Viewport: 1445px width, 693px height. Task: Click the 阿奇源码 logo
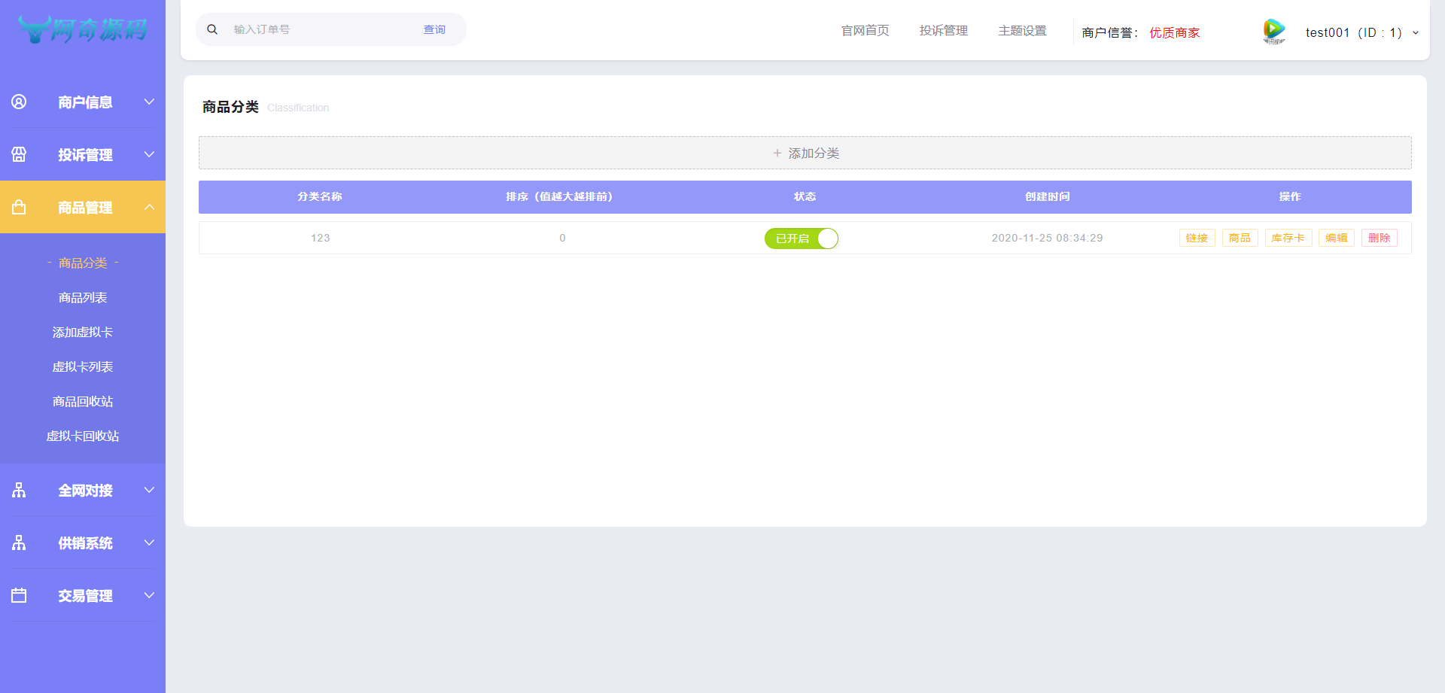point(83,30)
